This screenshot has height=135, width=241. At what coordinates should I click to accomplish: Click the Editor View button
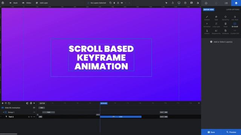click(x=209, y=9)
